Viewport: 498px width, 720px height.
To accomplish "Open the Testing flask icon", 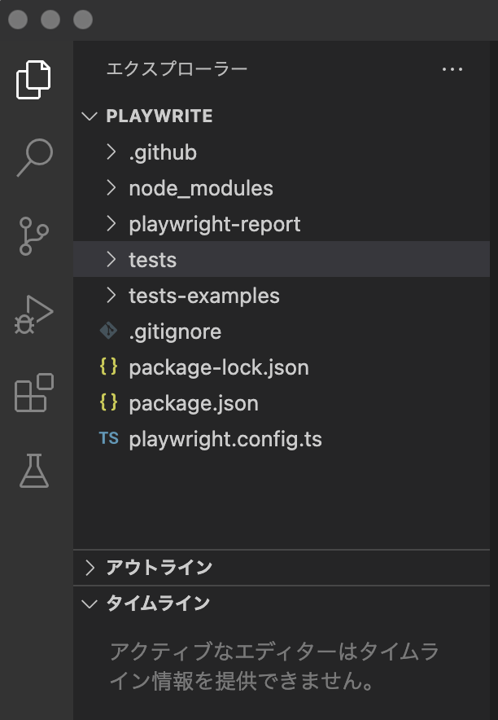I will pos(34,471).
